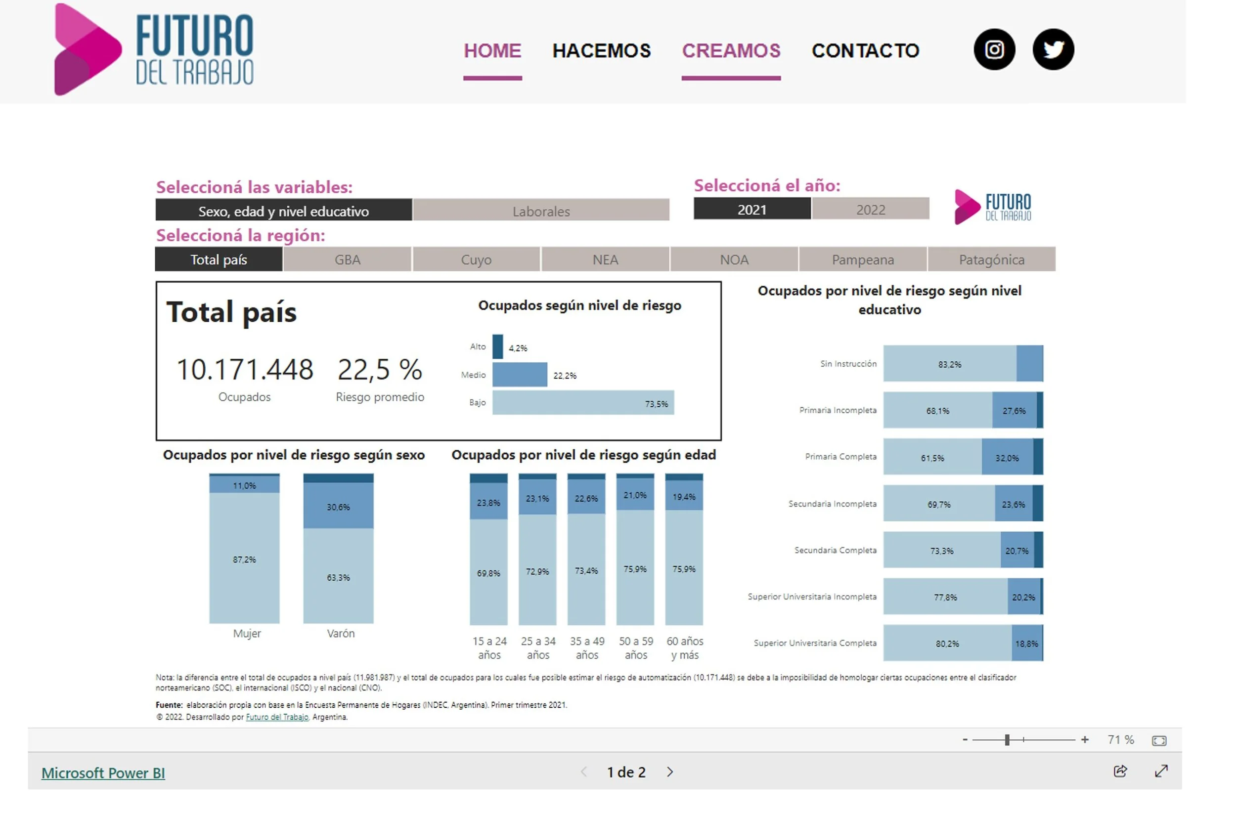
Task: Open the Microsoft Power BI link
Action: 103,773
